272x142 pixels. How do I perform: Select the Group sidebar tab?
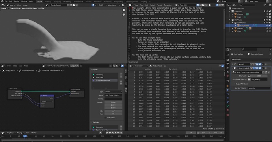pos(126,90)
